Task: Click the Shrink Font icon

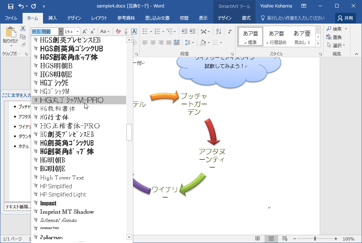Action: click(x=92, y=31)
